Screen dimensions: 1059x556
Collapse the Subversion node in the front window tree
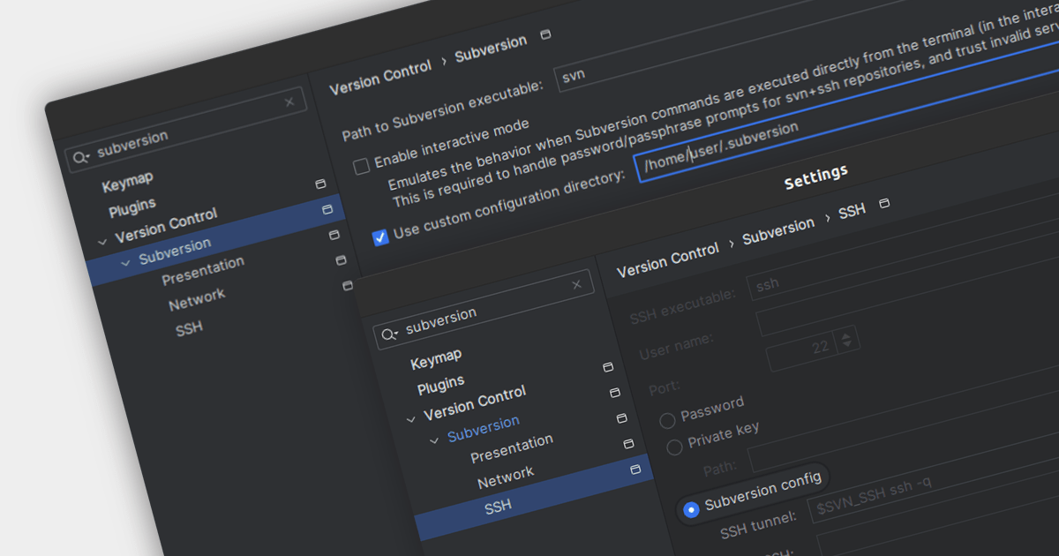[433, 440]
